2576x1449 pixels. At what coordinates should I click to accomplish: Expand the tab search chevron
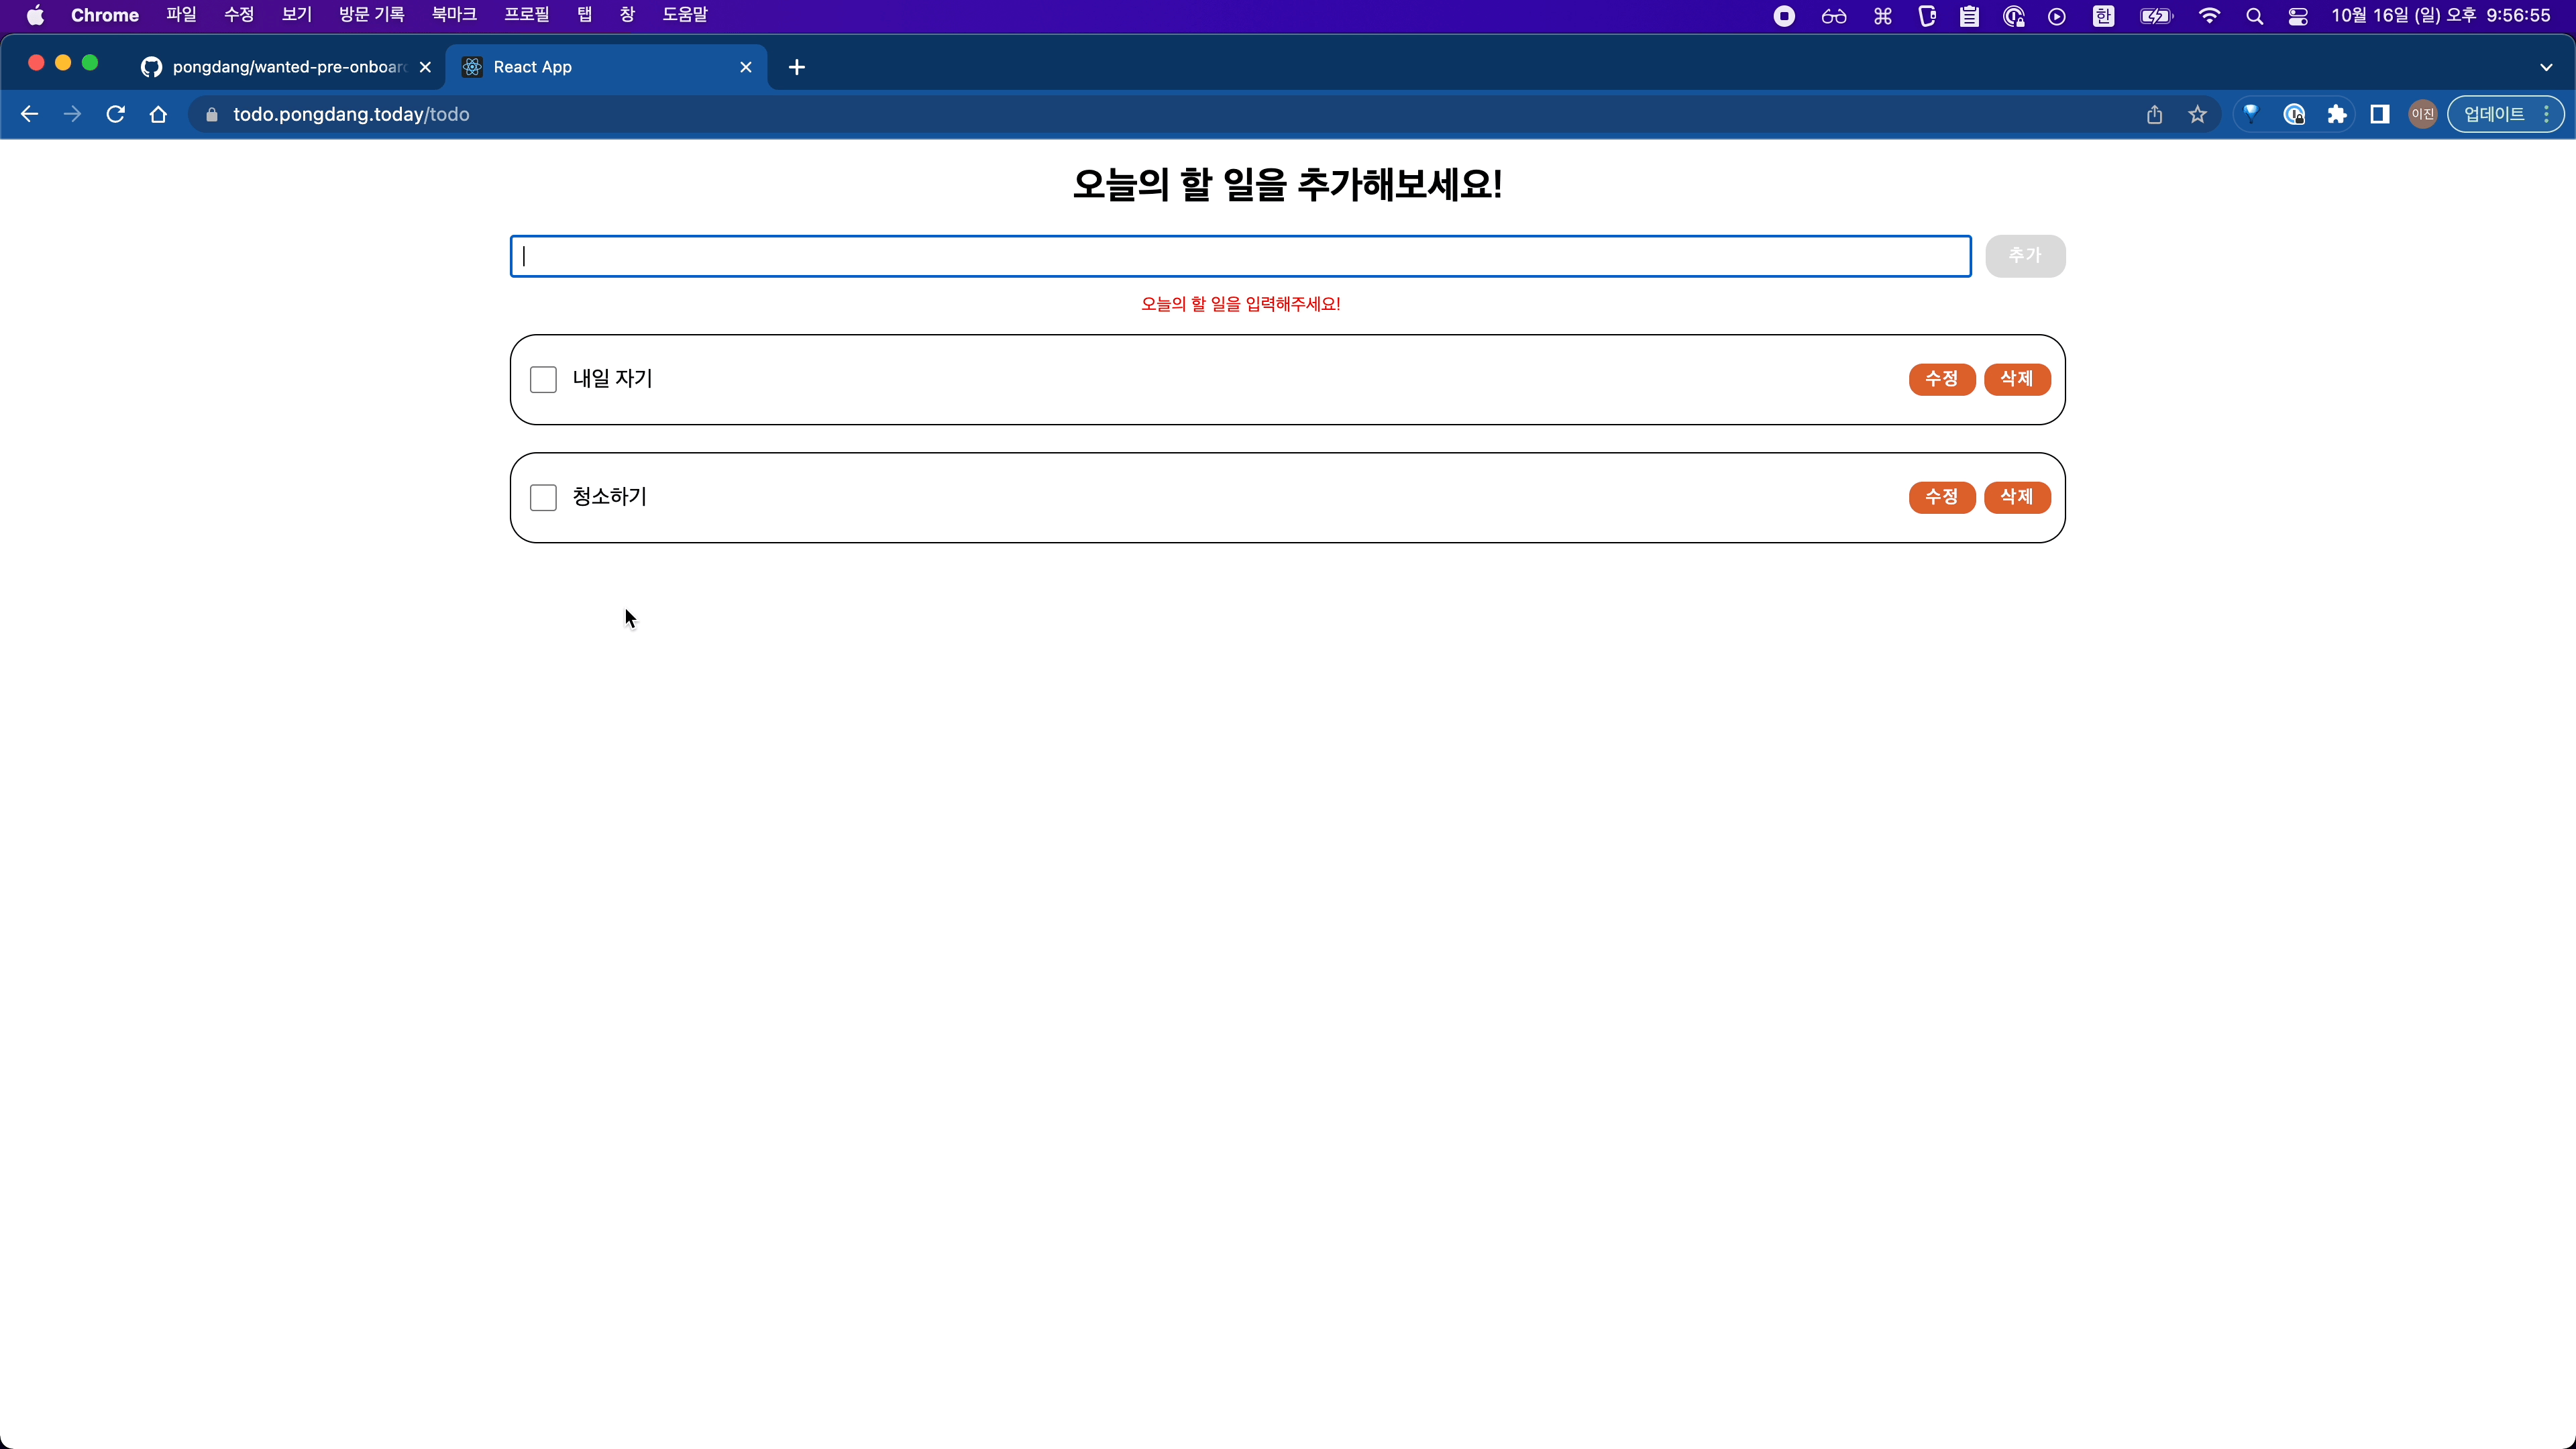[2546, 67]
